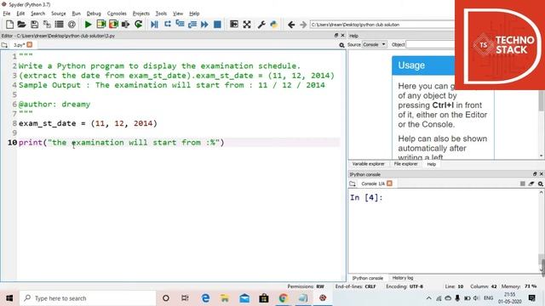This screenshot has height=306, width=545.
Task: Open file using the folder icon
Action: tap(21, 25)
